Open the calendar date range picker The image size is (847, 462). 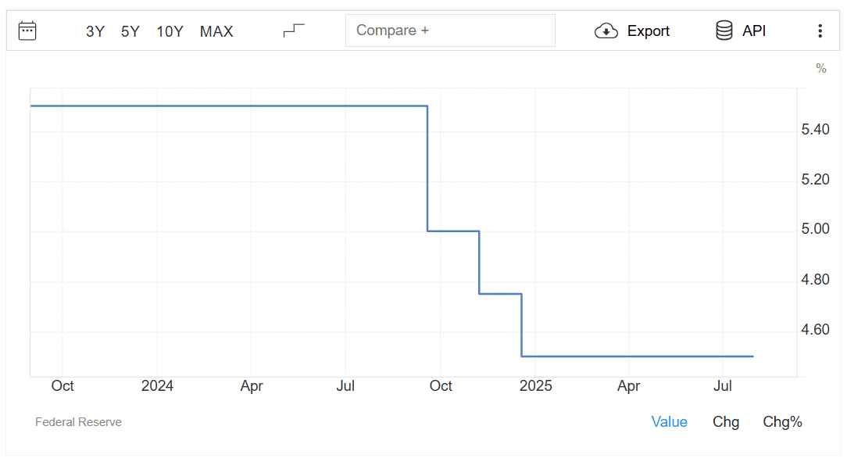27,30
